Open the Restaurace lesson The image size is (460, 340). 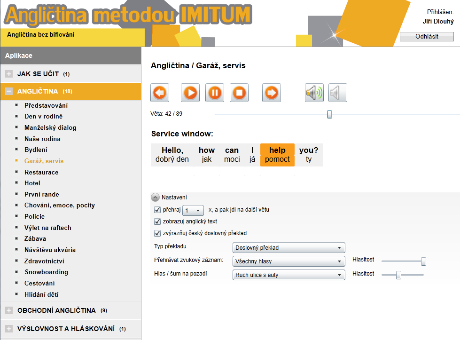point(41,172)
